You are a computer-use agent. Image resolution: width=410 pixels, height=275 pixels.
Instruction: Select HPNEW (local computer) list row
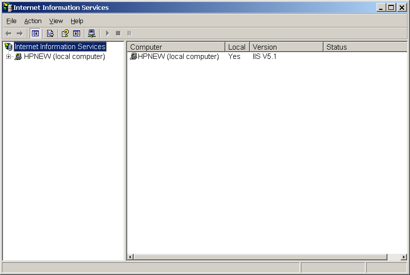click(174, 56)
